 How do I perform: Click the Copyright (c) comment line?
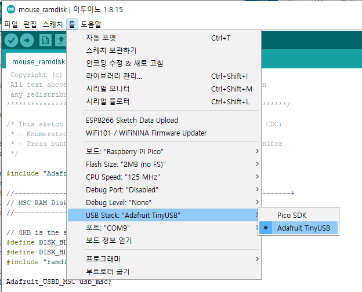click(36, 75)
